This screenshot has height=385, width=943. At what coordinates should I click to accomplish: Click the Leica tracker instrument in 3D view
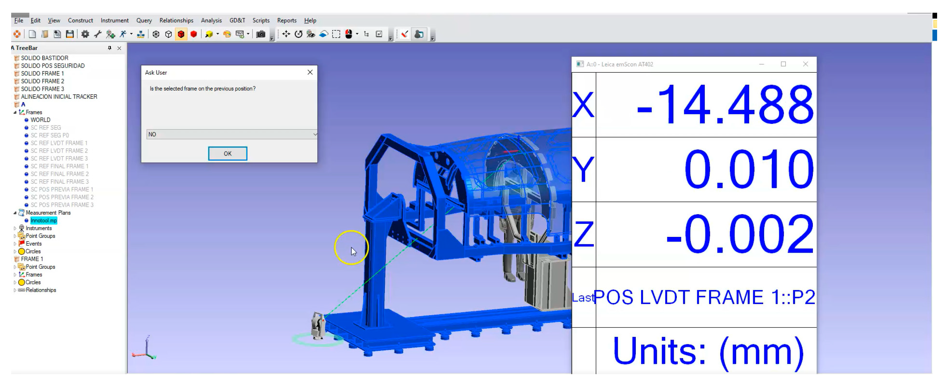click(318, 325)
